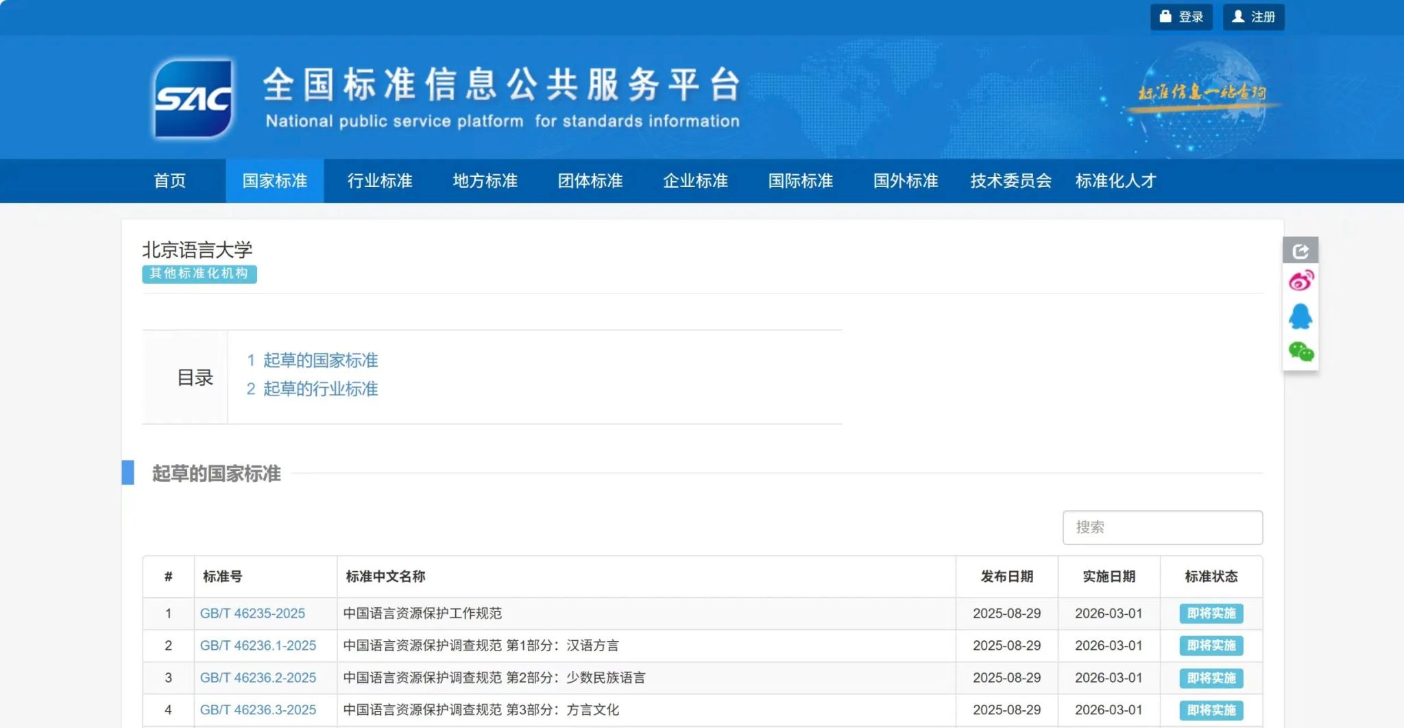Switch to 行业标准 navigation tab
1404x728 pixels.
click(380, 181)
